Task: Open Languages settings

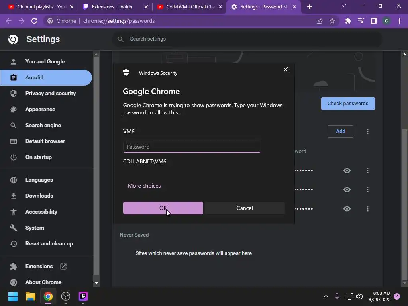Action: [x=39, y=180]
